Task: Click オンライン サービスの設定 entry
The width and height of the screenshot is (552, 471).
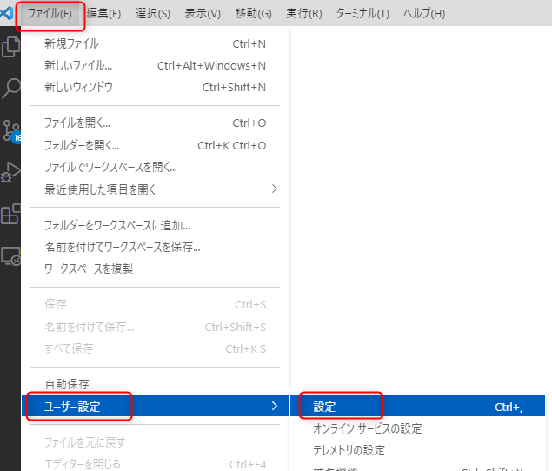Action: [x=368, y=428]
